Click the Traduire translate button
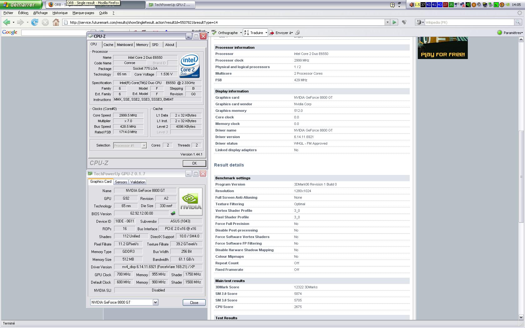The width and height of the screenshot is (525, 328). (x=253, y=32)
